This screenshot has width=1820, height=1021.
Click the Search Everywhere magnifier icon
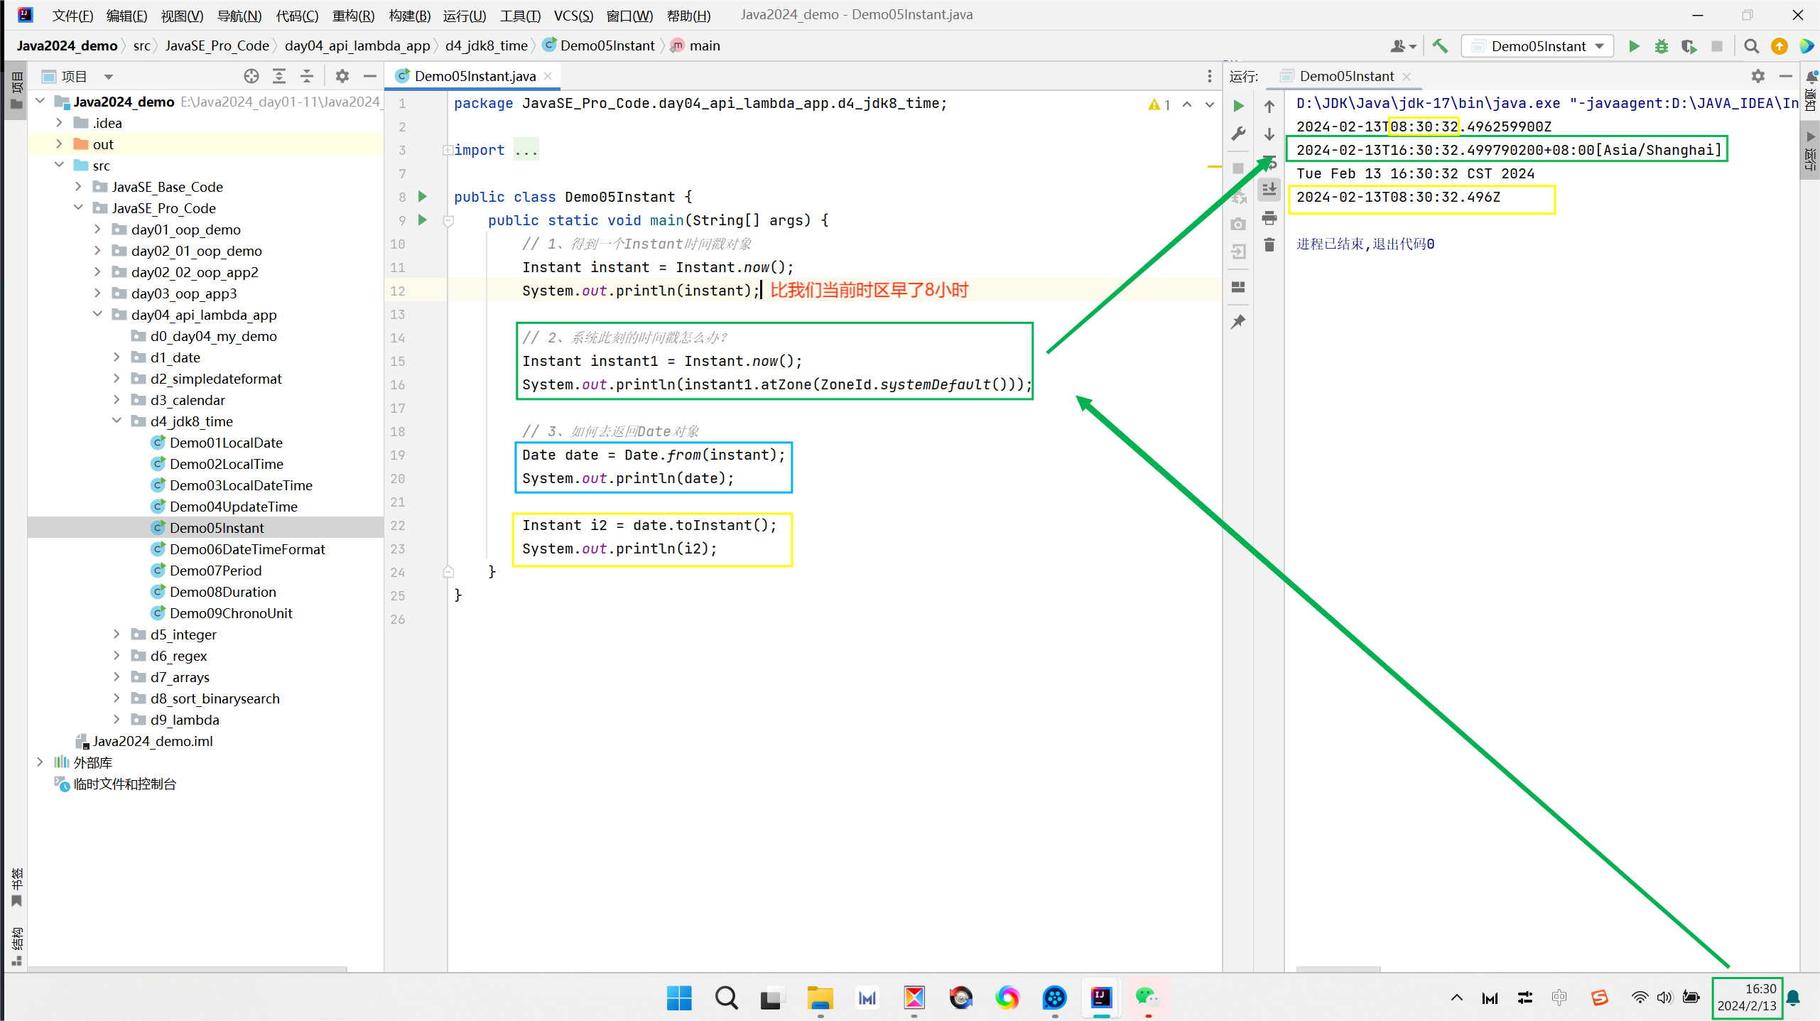(1751, 46)
